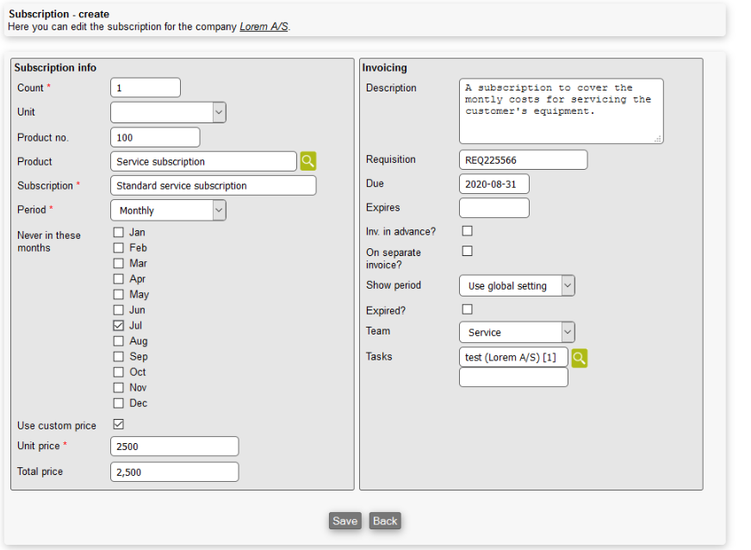751x550 pixels.
Task: Expand the Period dropdown set to Monthly
Action: point(168,210)
